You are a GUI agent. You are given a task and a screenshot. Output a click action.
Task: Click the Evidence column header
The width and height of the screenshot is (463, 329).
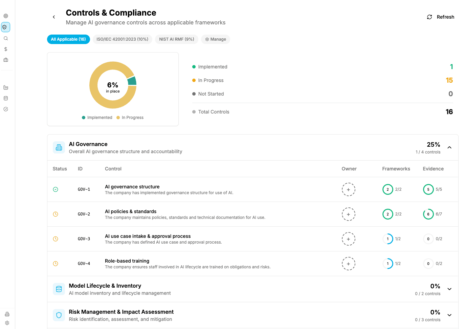pyautogui.click(x=433, y=169)
